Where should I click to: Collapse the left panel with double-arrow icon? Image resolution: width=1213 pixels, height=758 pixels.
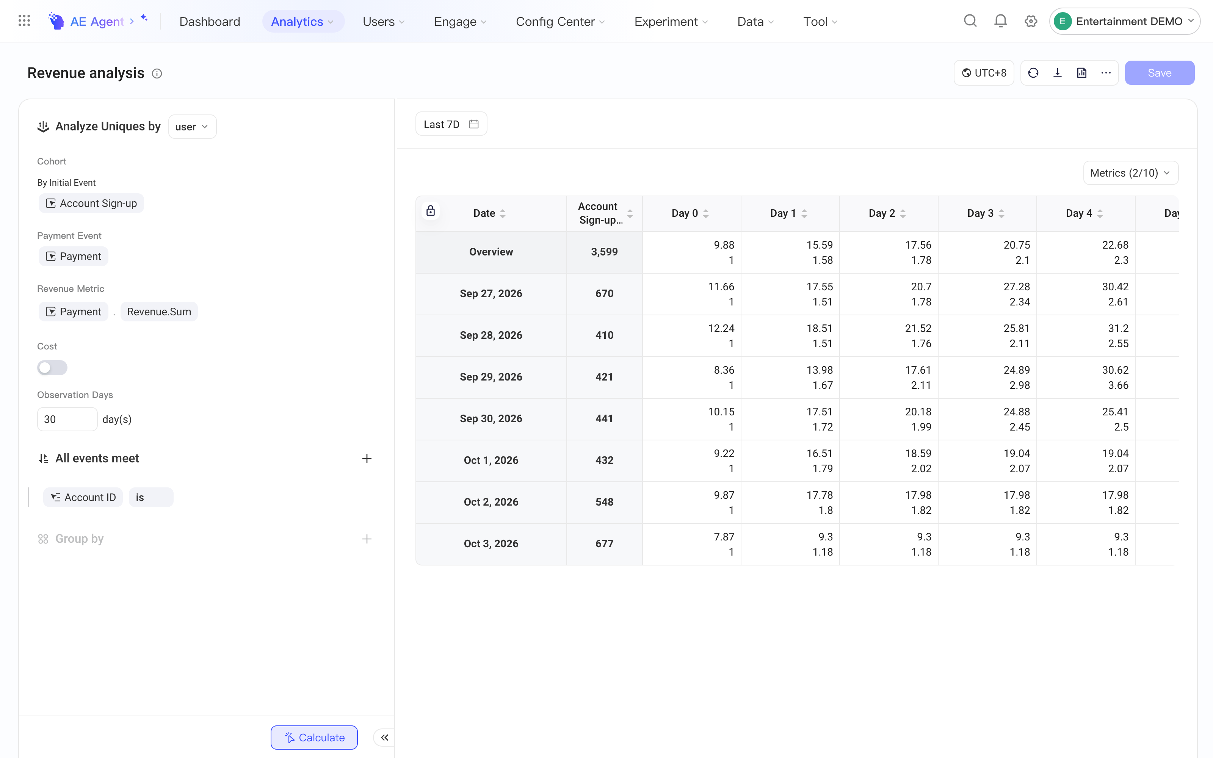(x=384, y=738)
